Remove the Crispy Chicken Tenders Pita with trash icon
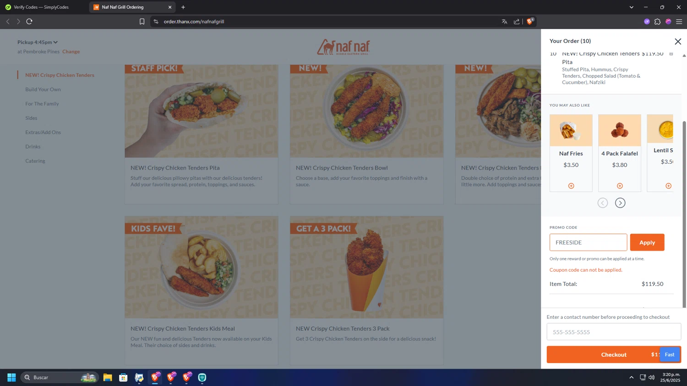This screenshot has width=687, height=386. [x=671, y=54]
